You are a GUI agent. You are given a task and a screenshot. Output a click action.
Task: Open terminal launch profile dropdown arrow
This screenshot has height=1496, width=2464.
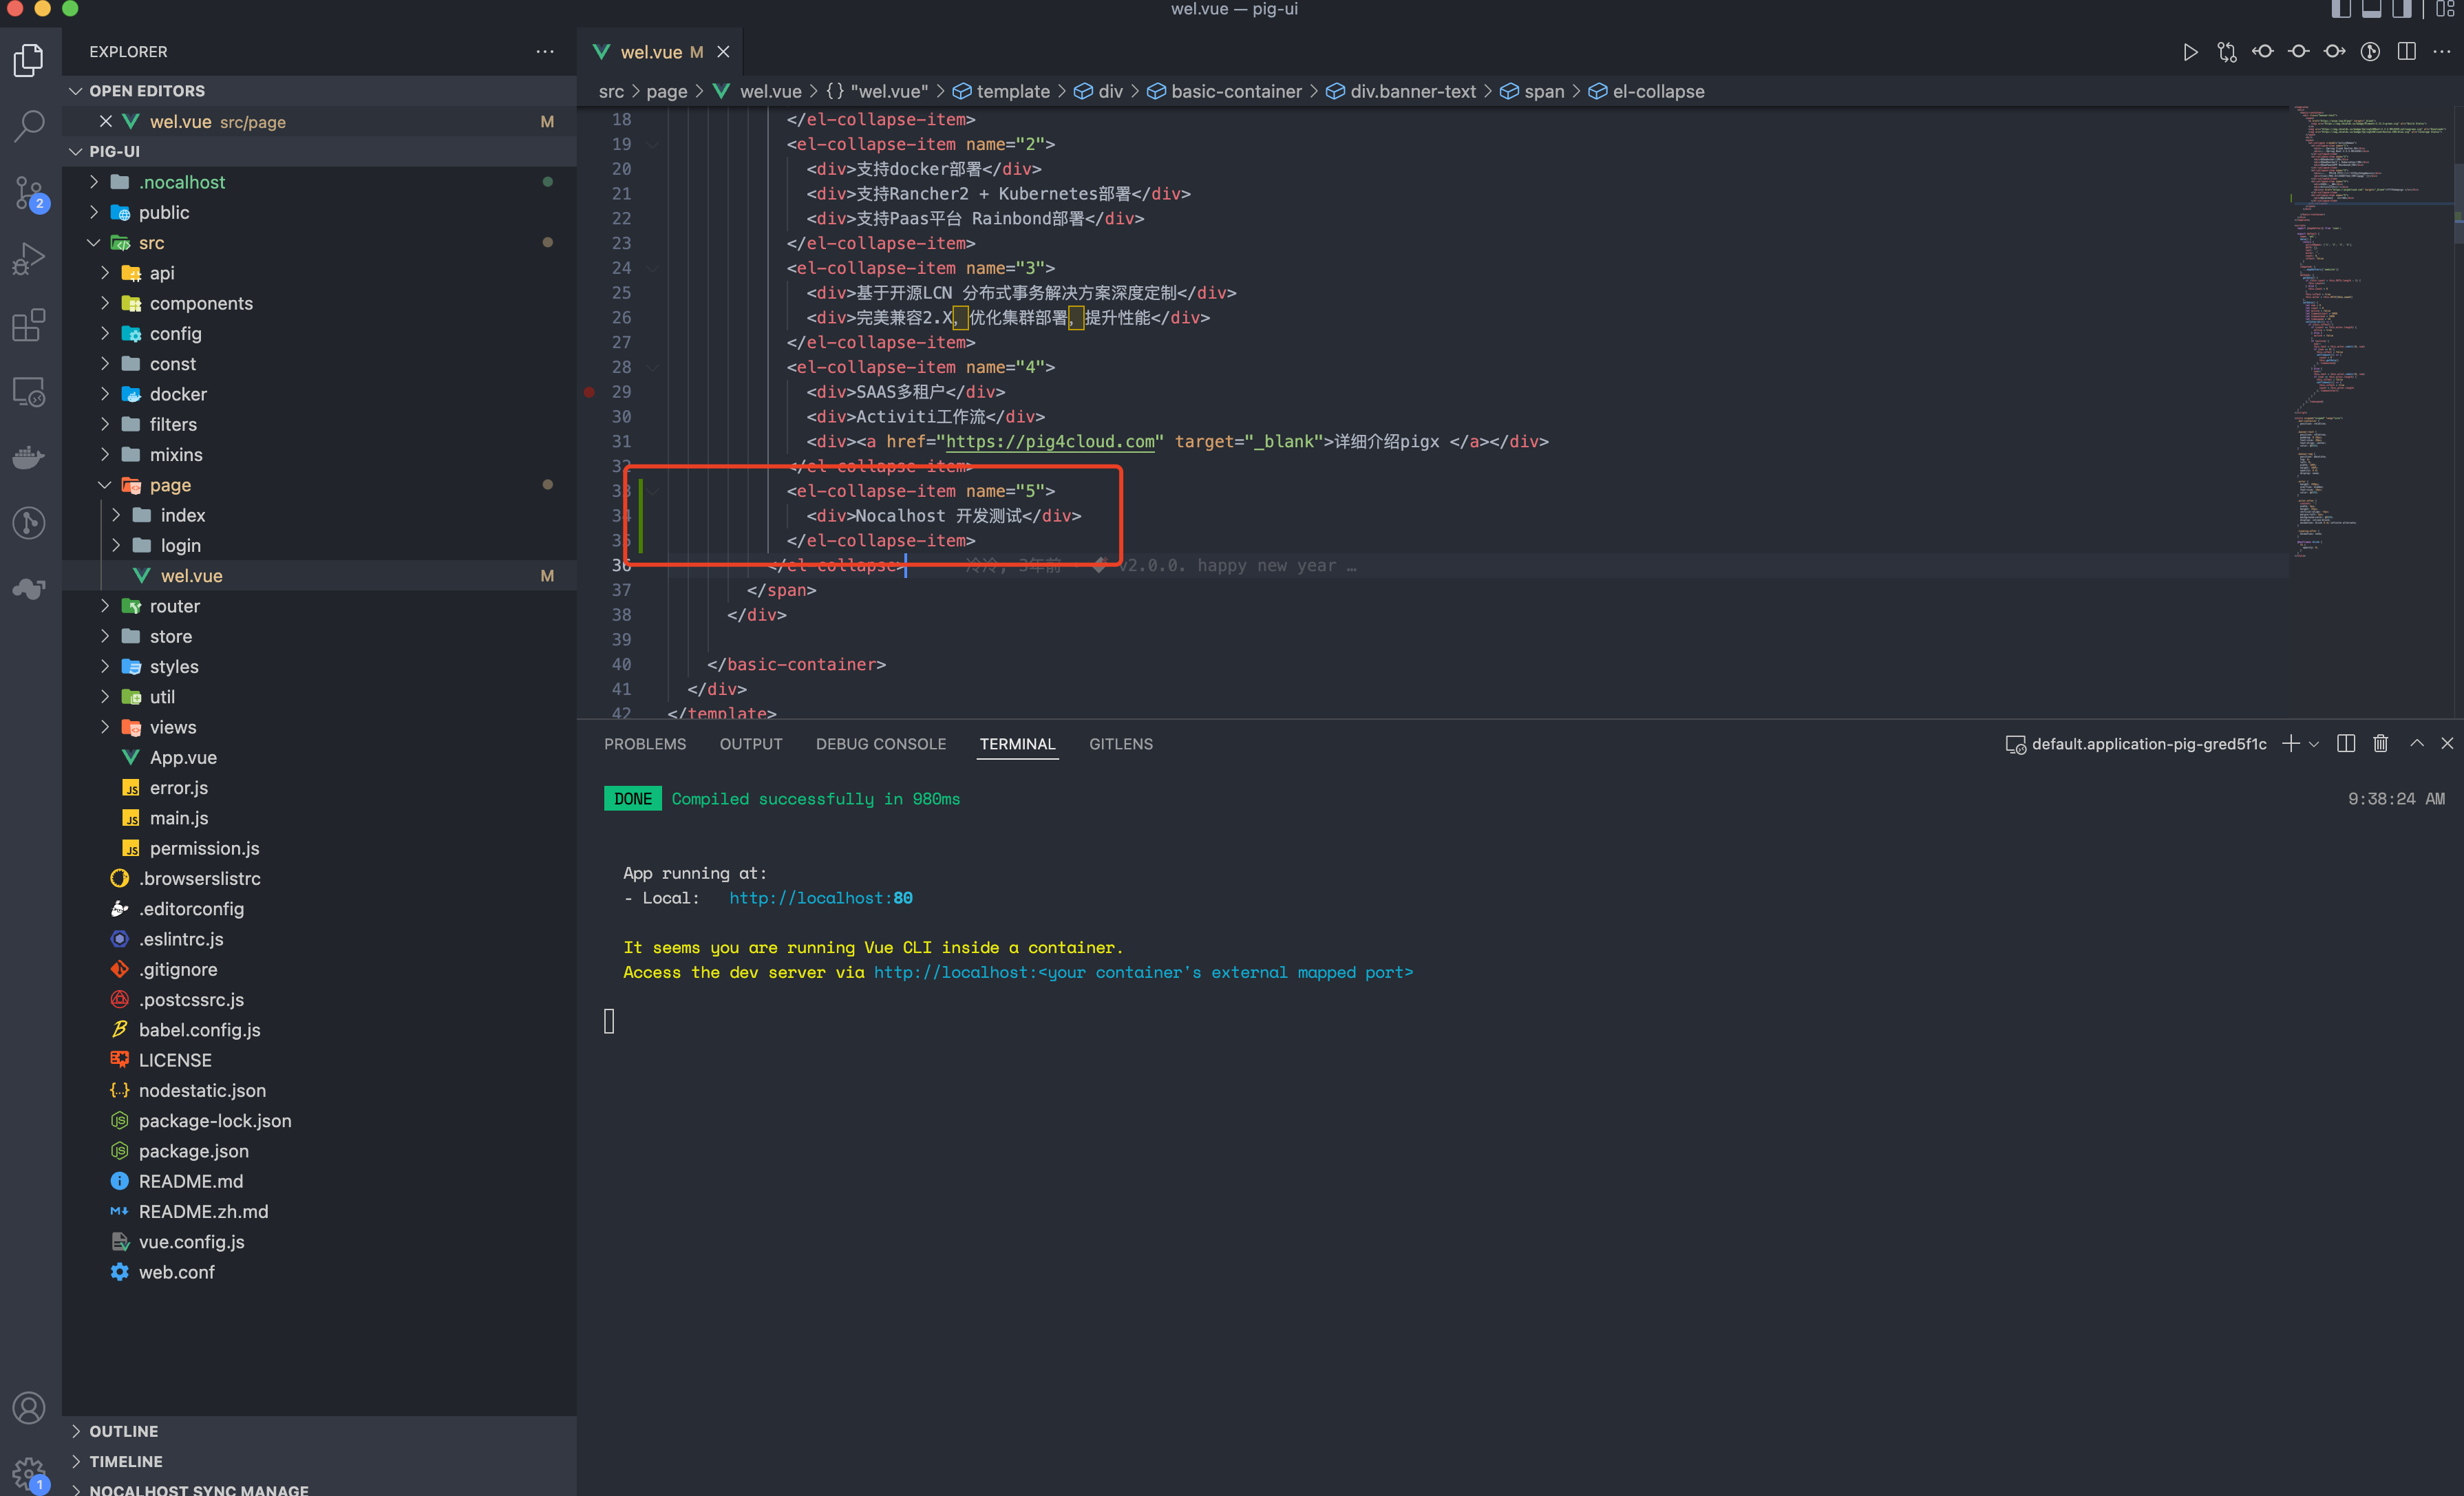coord(2314,744)
